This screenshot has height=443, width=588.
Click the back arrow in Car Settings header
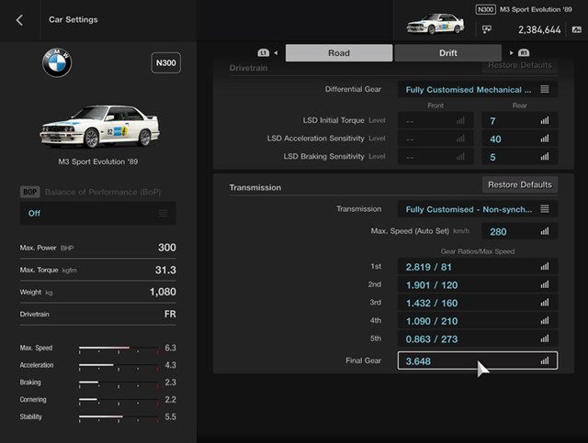coord(20,19)
